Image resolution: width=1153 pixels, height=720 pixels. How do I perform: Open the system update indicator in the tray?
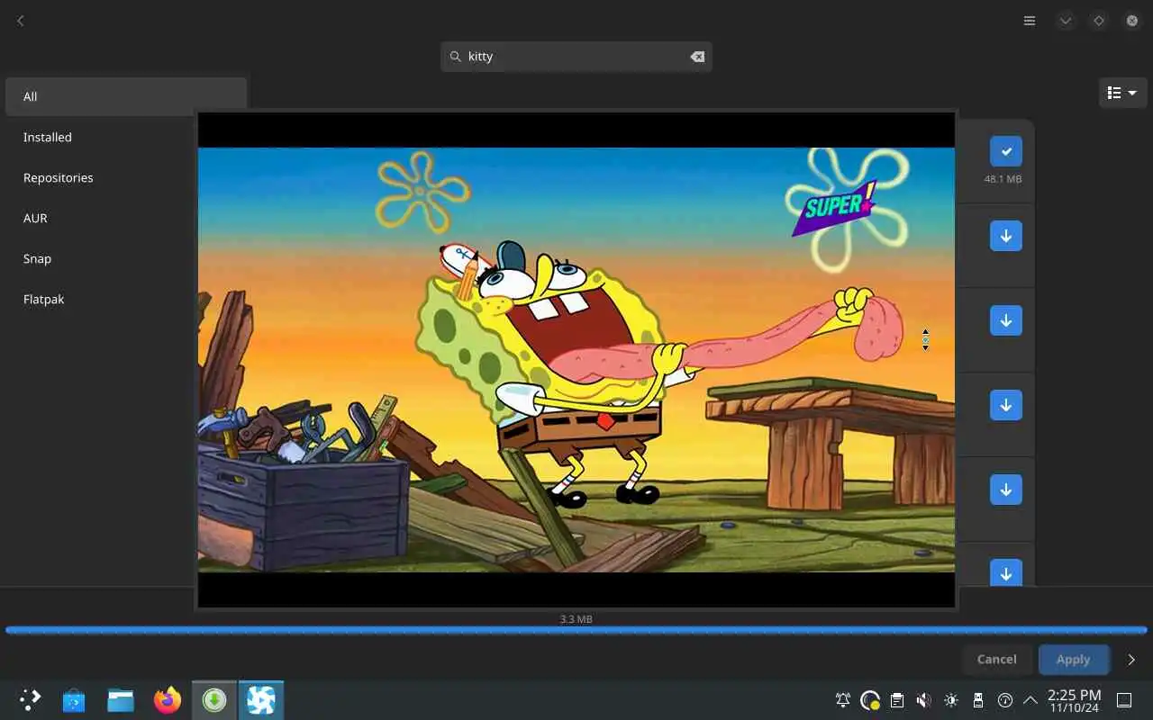tap(870, 700)
